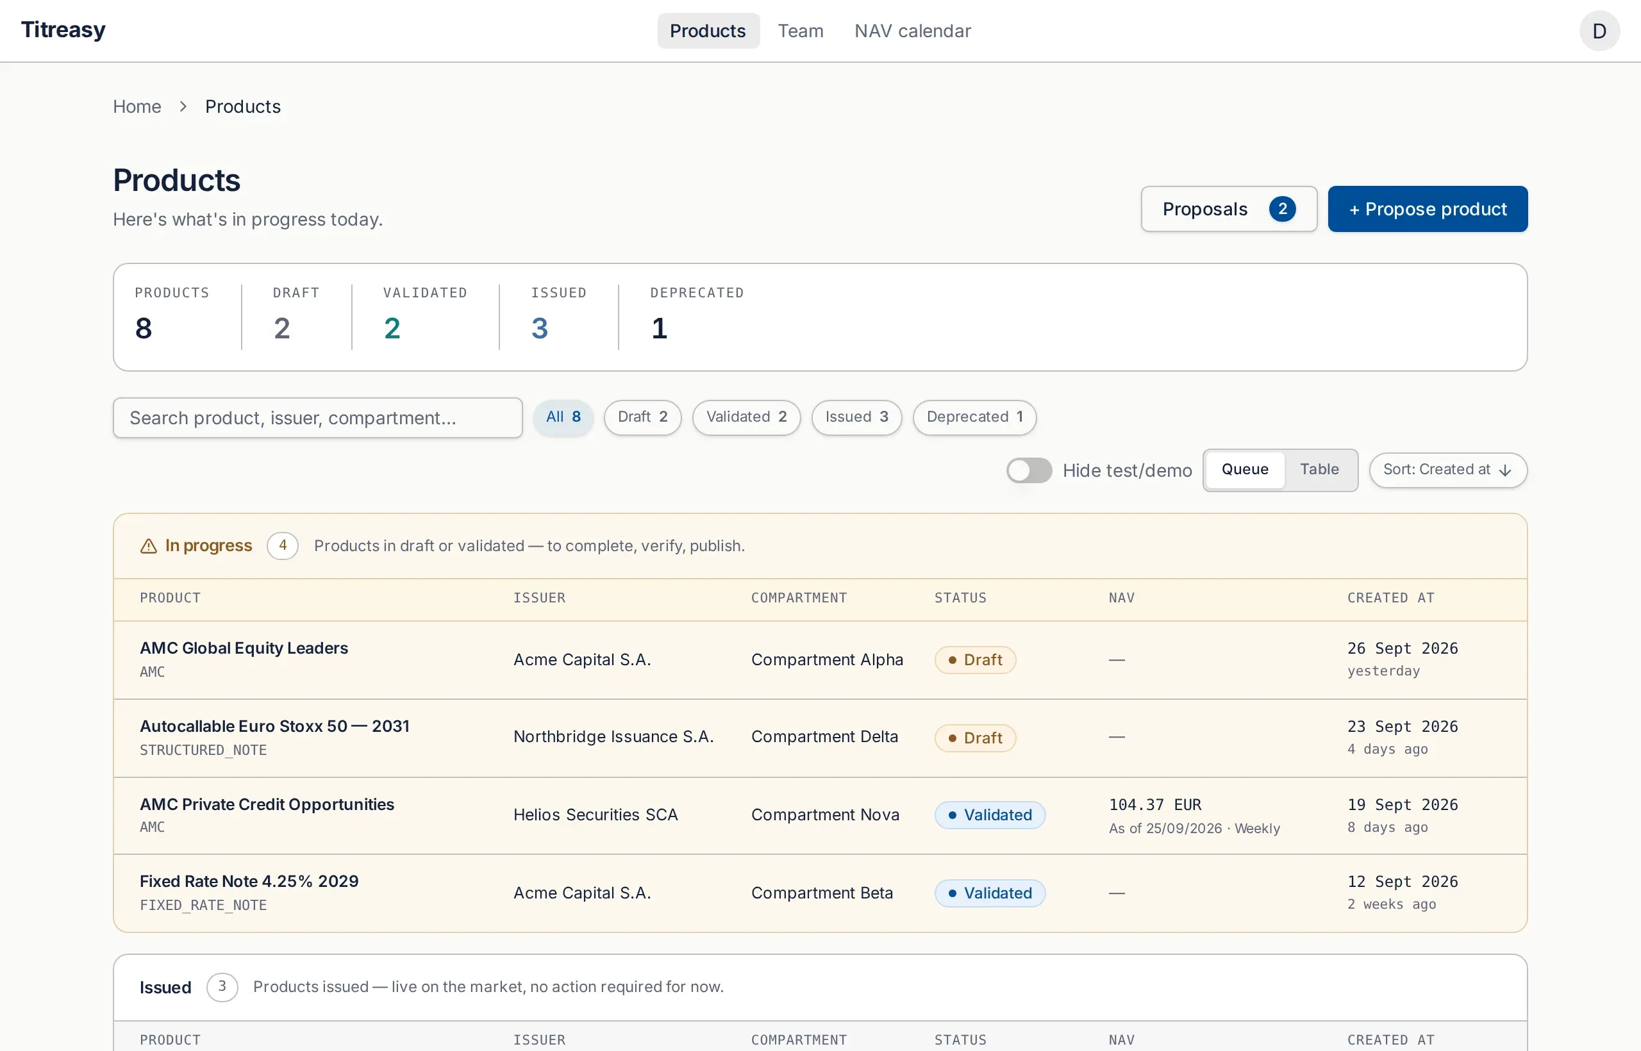Open the NAV calendar tab
Image resolution: width=1641 pixels, height=1051 pixels.
(912, 31)
